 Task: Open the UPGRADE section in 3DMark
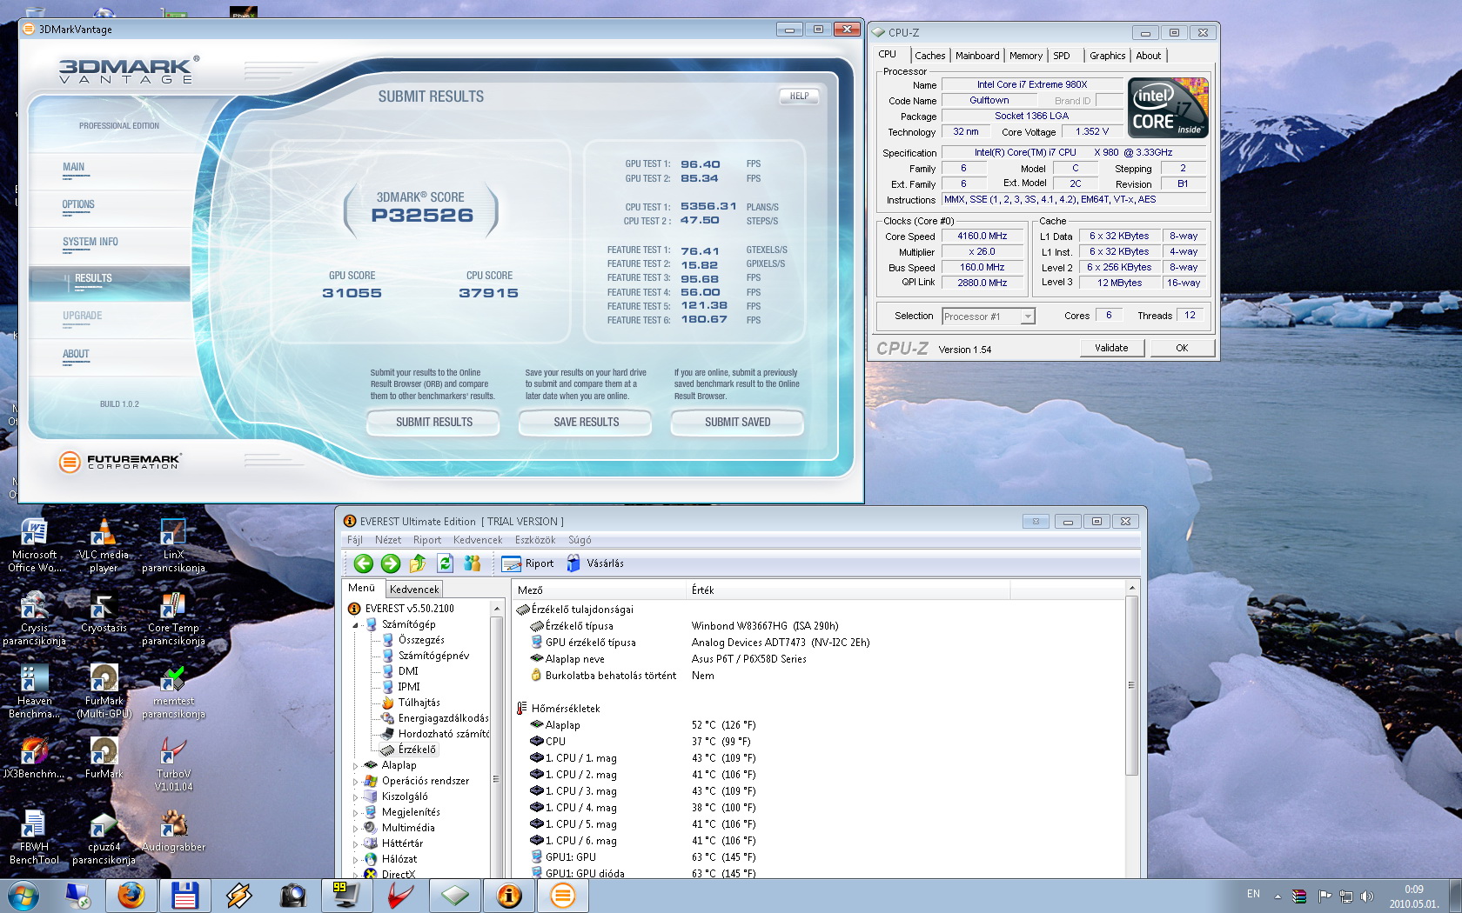[x=83, y=317]
